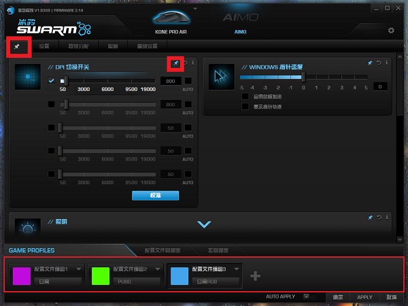The height and width of the screenshot is (306, 408).
Task: Open the 按钮分配 button assignment tab
Action: (x=78, y=46)
